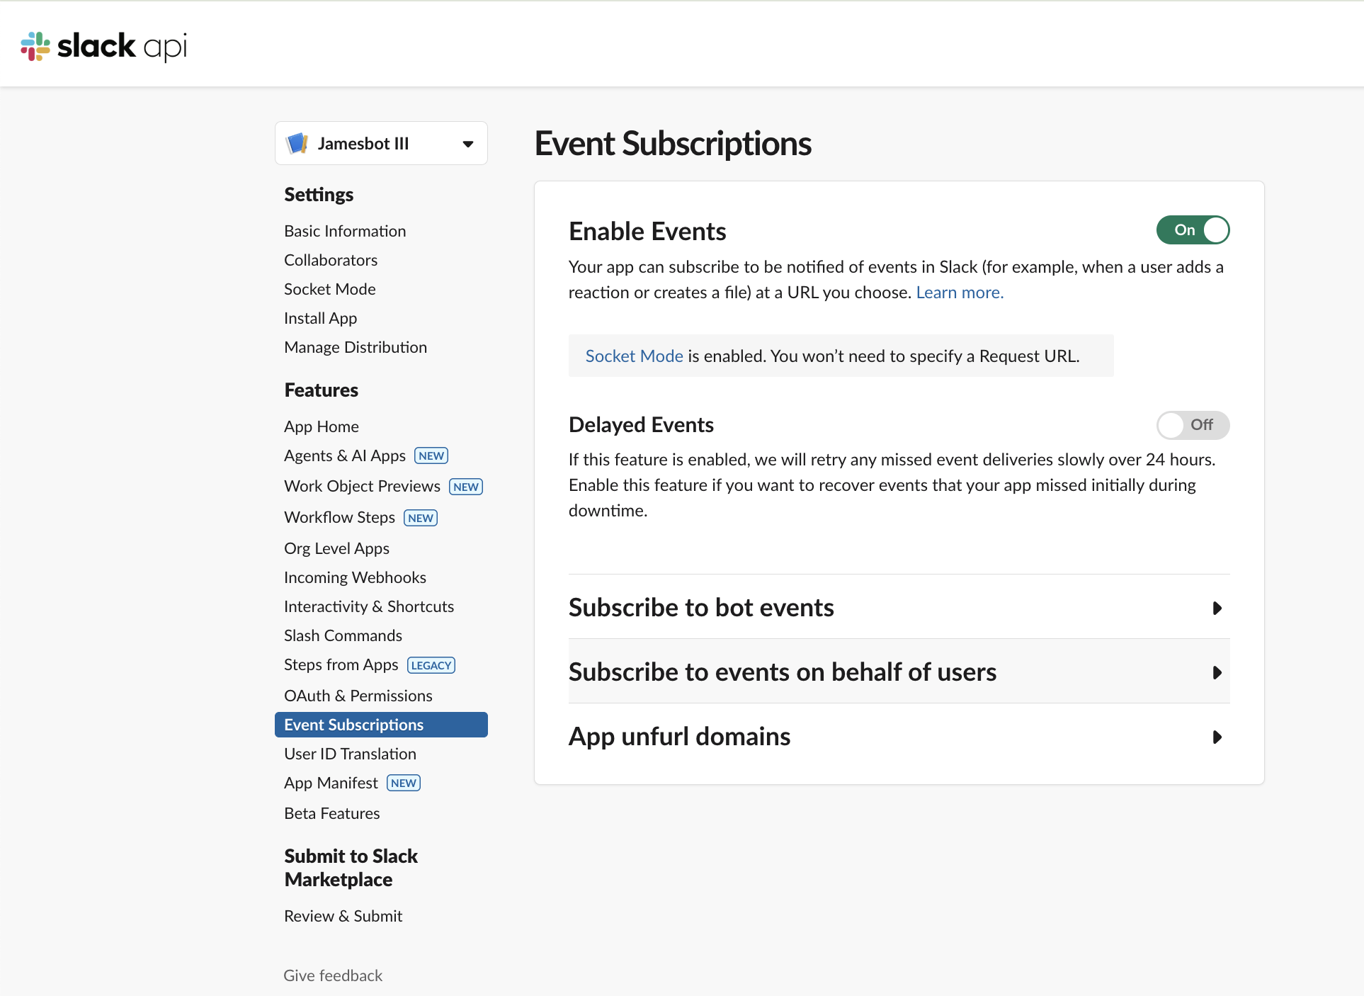
Task: Enable the Delayed Events toggle
Action: pos(1193,425)
